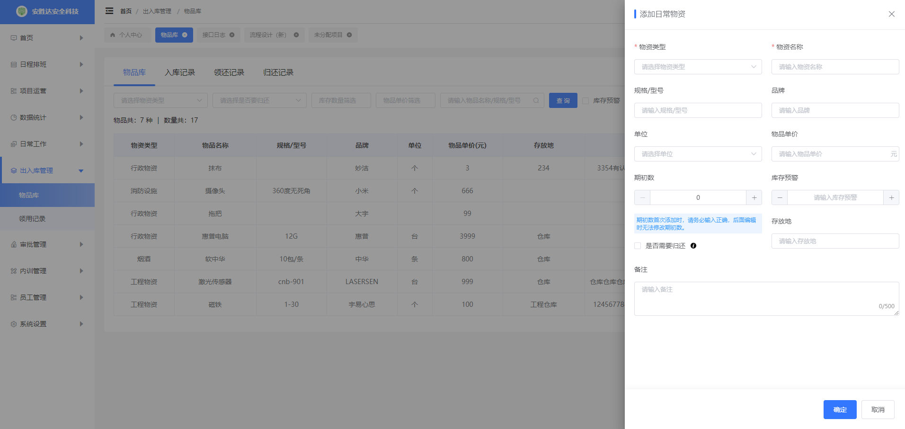905x429 pixels.
Task: Close the 添加日常物资 drawer panel
Action: click(x=891, y=14)
